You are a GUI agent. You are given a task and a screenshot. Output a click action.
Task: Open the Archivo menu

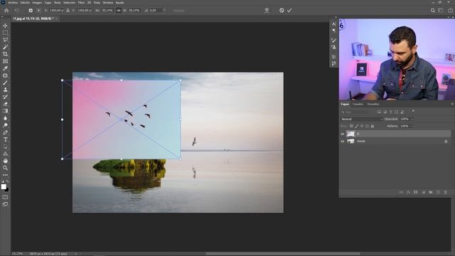pyautogui.click(x=13, y=2)
